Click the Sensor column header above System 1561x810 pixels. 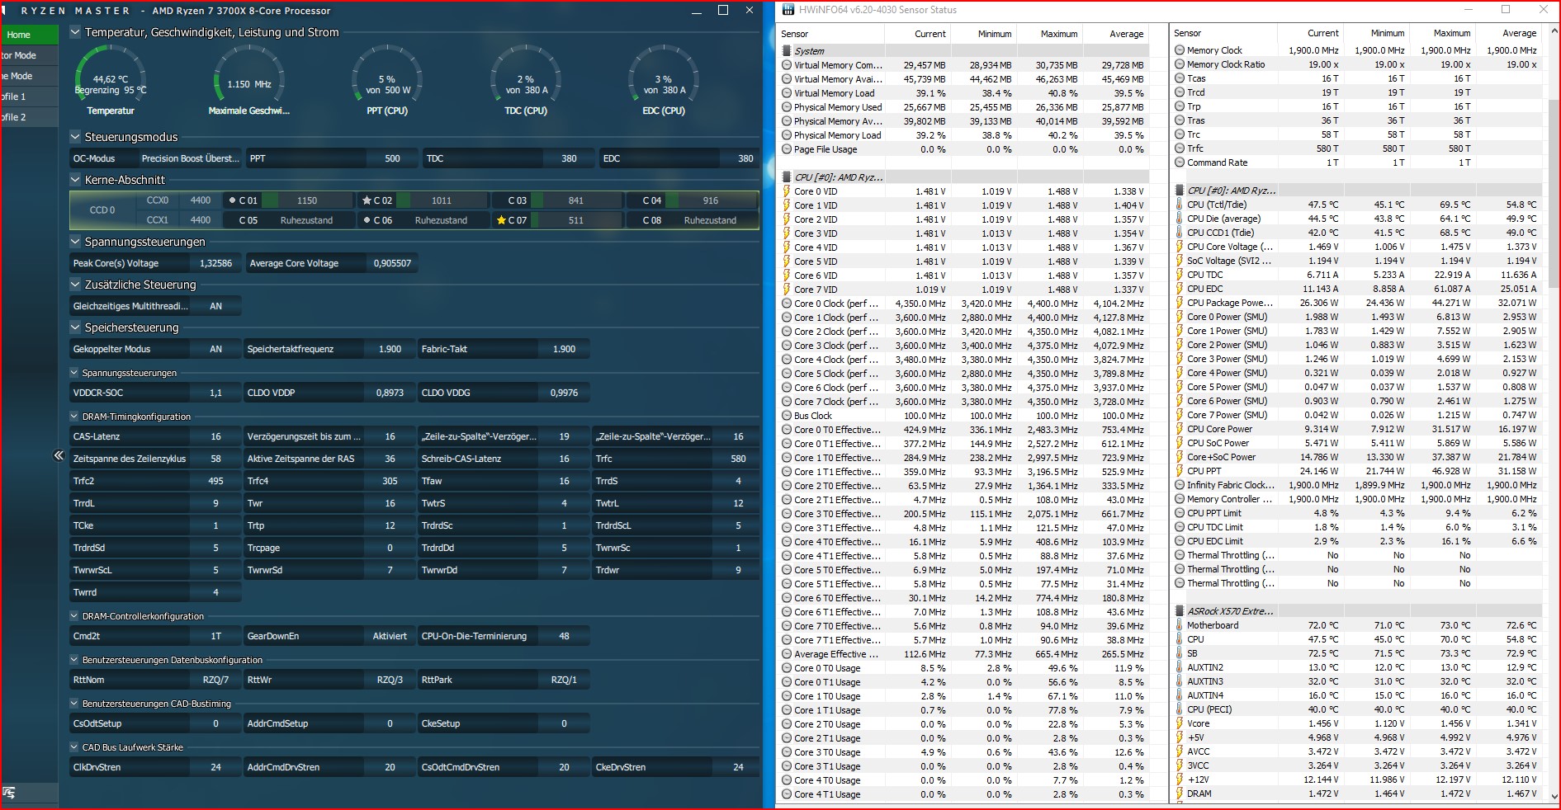click(832, 34)
